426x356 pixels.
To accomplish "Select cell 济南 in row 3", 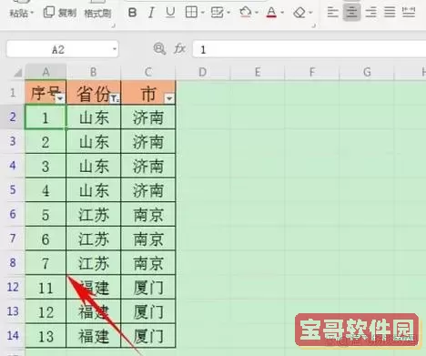I will [148, 142].
